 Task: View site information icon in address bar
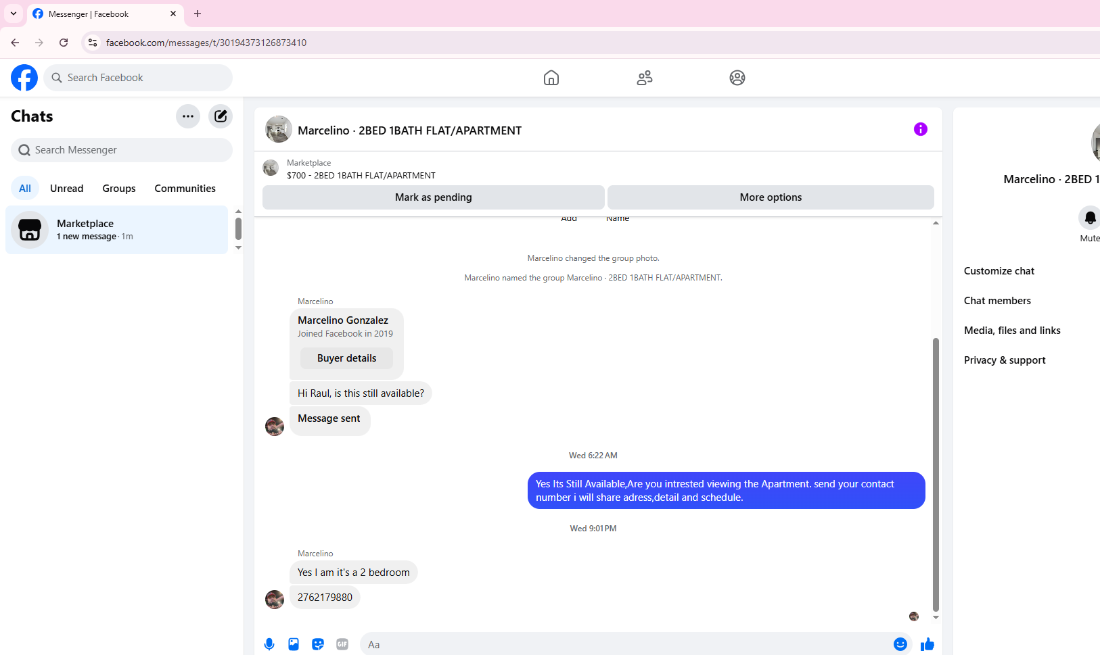[x=93, y=43]
